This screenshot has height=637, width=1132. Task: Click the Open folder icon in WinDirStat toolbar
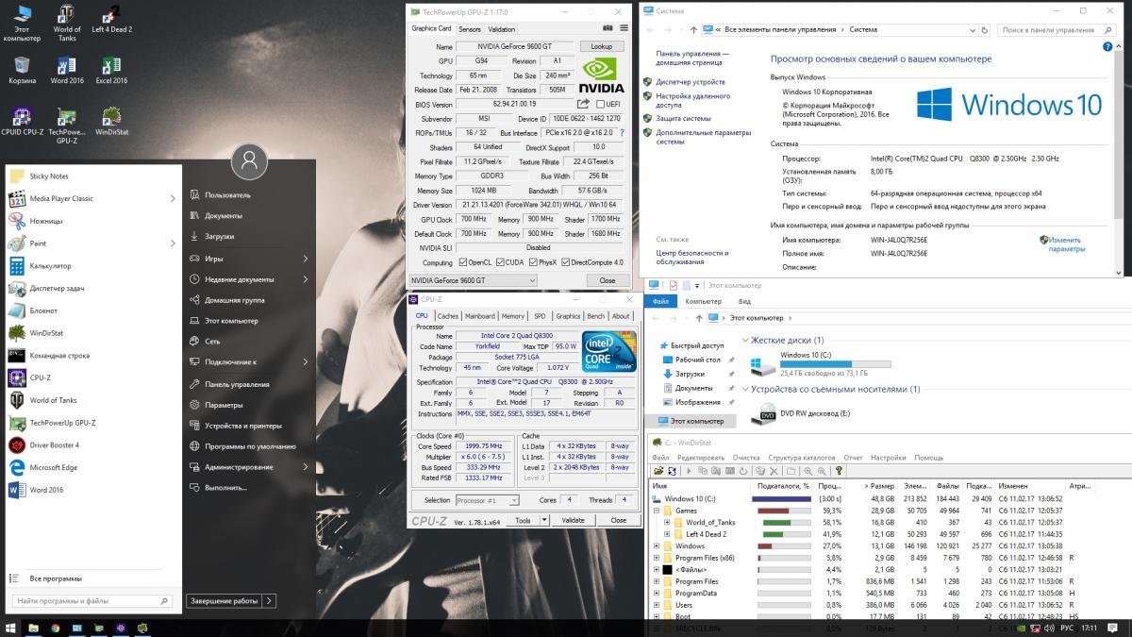click(x=658, y=470)
